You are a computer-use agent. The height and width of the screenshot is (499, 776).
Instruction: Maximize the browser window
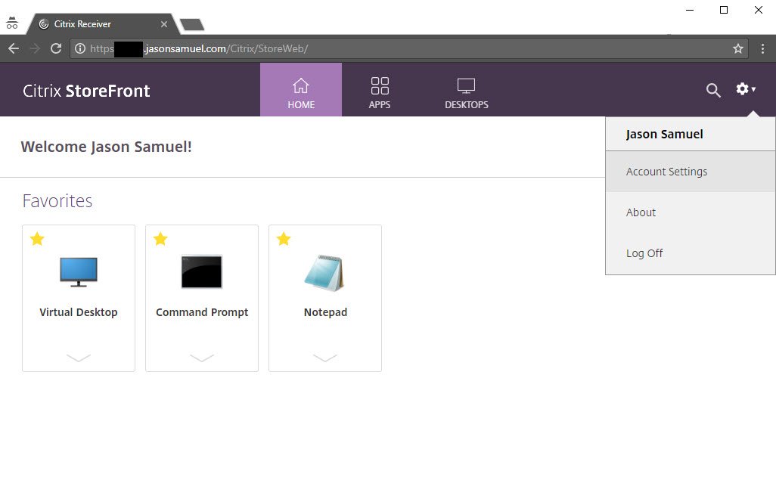tap(724, 10)
